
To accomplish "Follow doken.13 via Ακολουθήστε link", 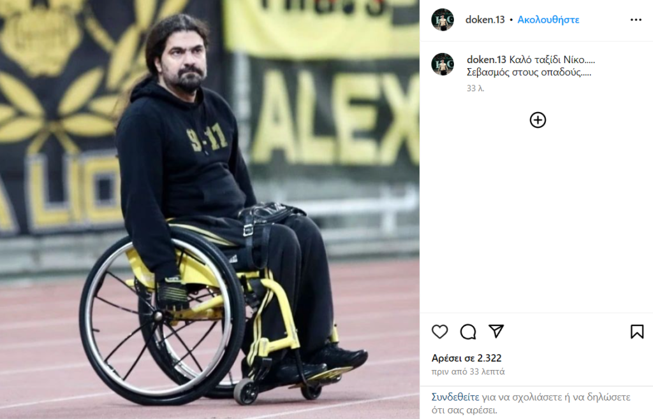I will click(548, 20).
